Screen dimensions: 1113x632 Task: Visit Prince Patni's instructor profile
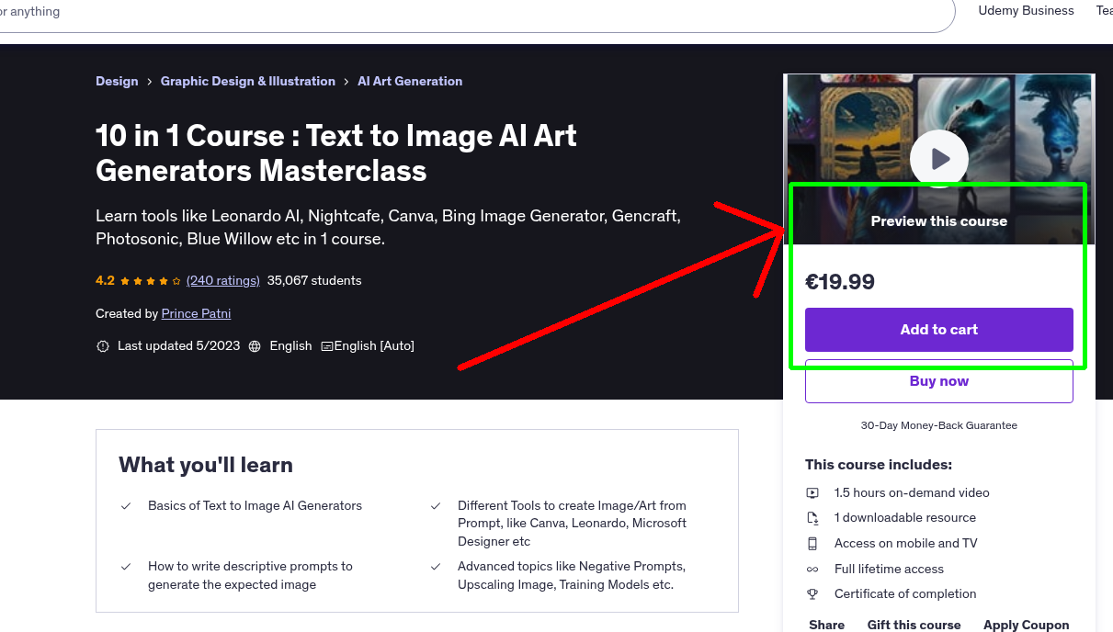tap(196, 313)
